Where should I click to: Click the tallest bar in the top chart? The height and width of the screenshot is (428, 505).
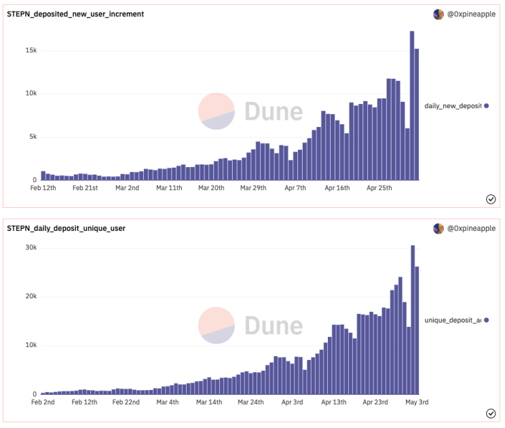(412, 106)
